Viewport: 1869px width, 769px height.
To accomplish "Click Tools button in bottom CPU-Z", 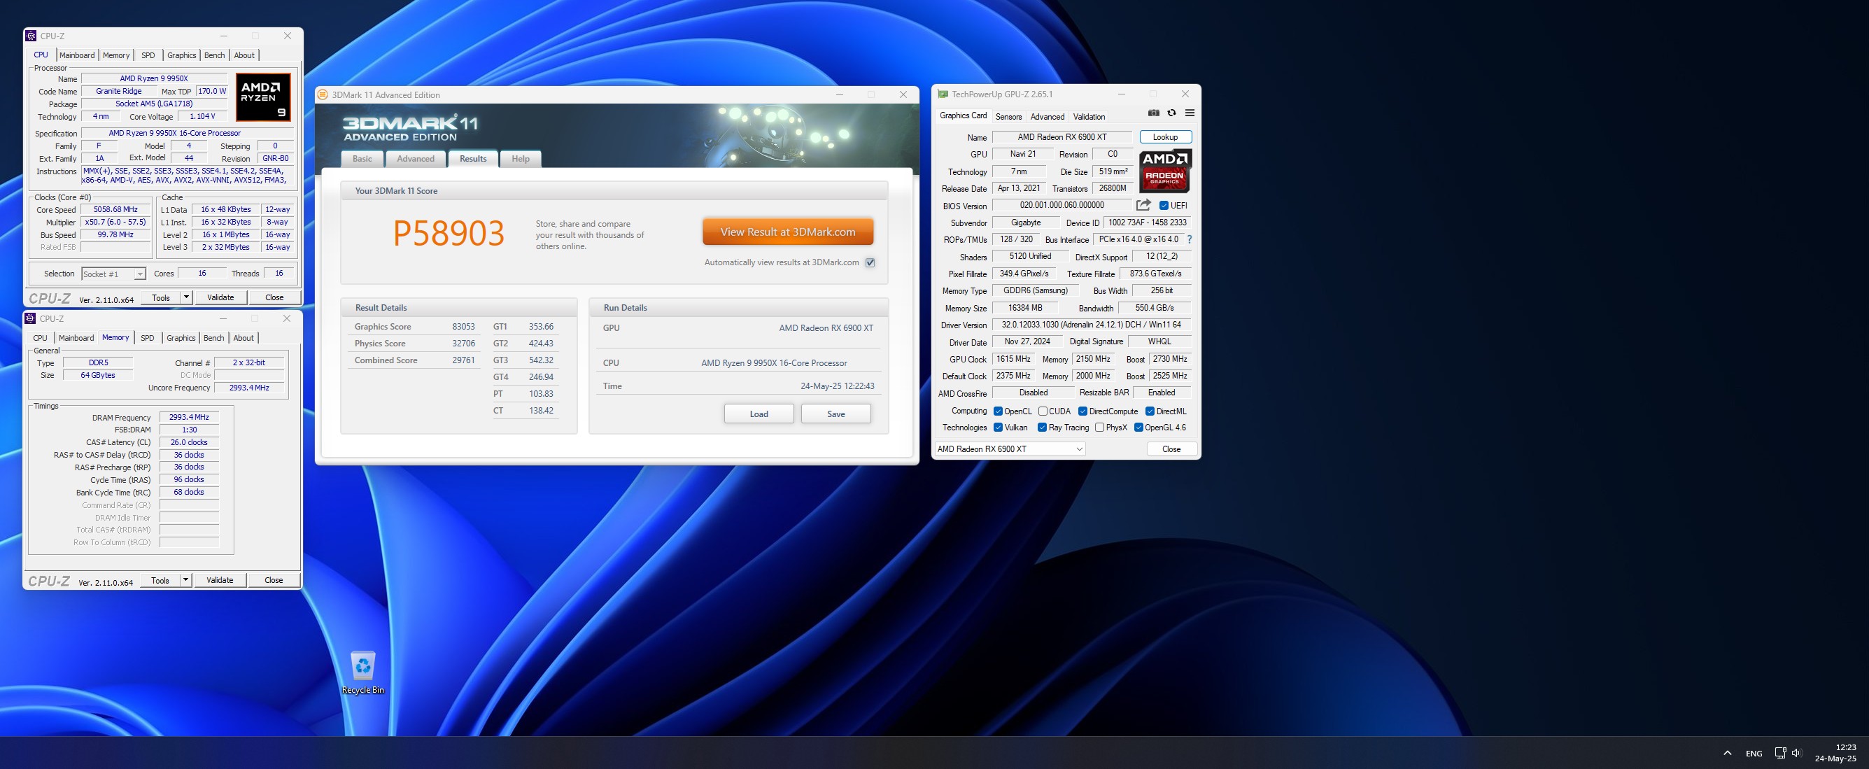I will 160,580.
